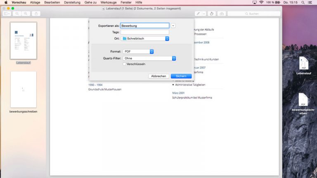Image resolution: width=317 pixels, height=178 pixels.
Task: Open the Ort location dropdown
Action: pos(146,38)
